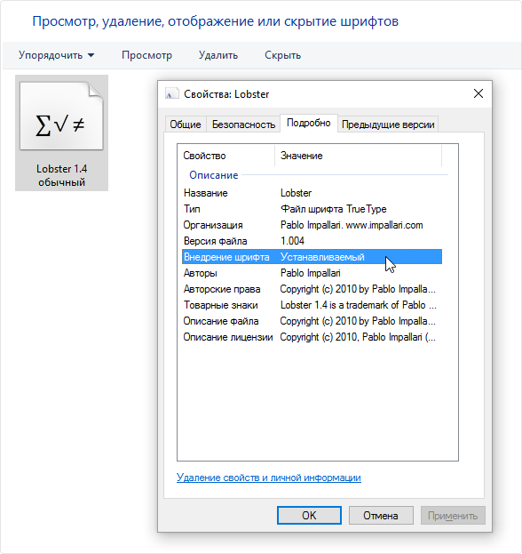Click the font file icon in the Свойства title bar
Image resolution: width=522 pixels, height=554 pixels.
pyautogui.click(x=171, y=94)
